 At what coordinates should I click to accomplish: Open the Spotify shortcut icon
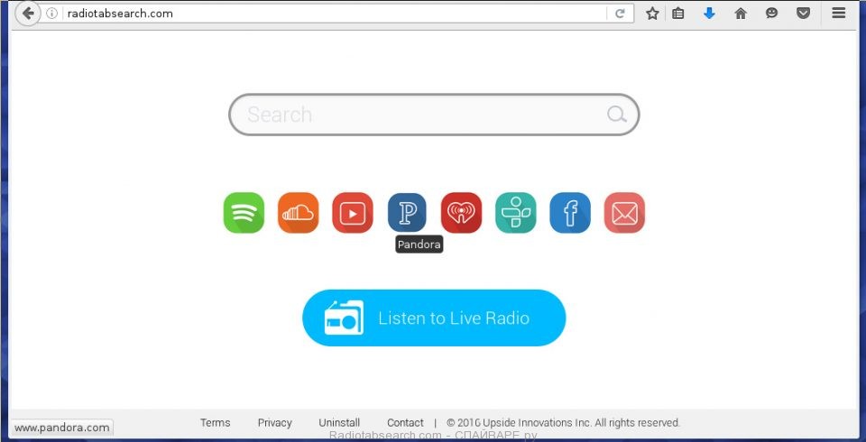tap(244, 213)
